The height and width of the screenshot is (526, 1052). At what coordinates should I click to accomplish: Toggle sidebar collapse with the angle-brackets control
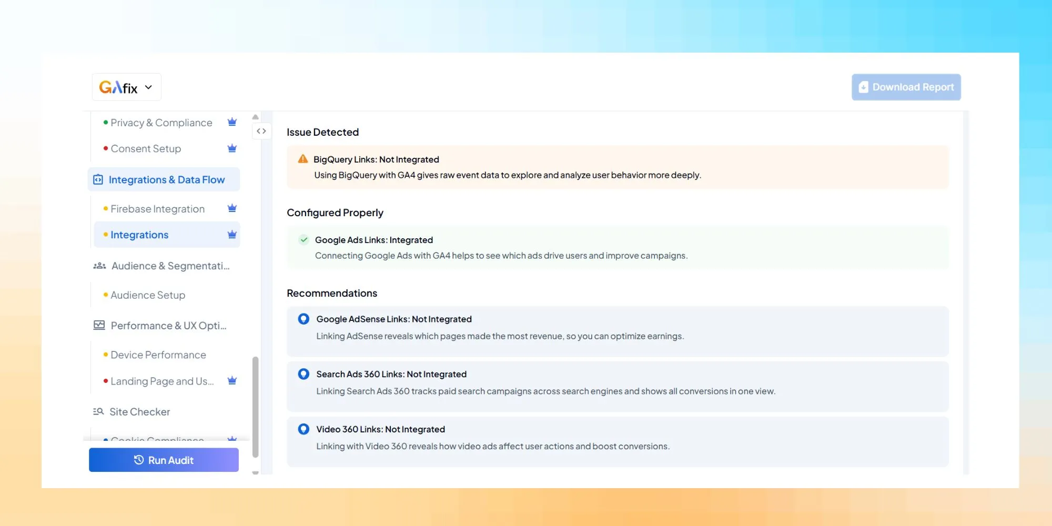point(261,131)
